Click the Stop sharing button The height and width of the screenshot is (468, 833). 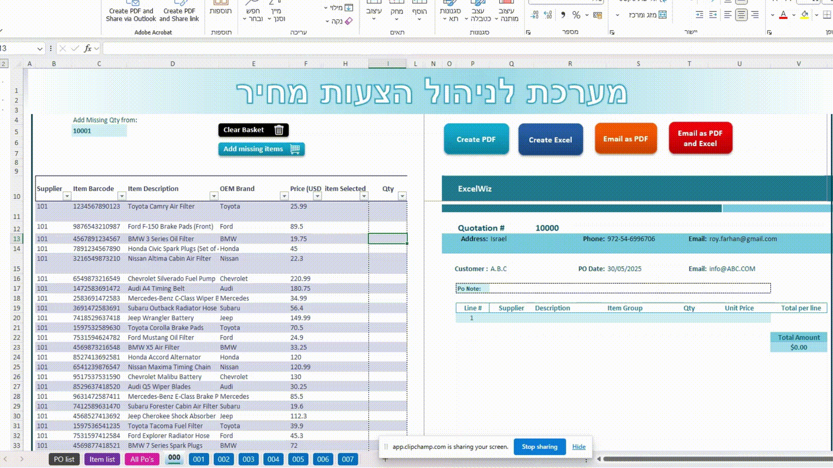click(x=539, y=447)
